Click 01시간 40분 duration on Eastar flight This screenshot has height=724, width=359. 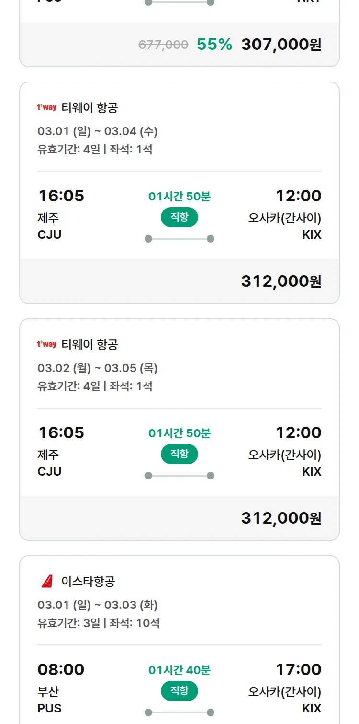[x=179, y=670]
